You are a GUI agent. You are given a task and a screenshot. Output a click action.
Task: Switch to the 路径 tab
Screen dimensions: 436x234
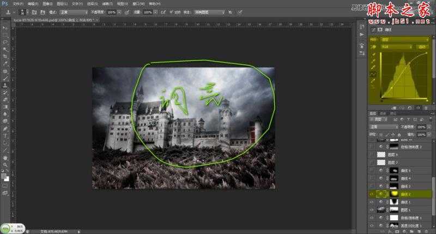point(392,113)
